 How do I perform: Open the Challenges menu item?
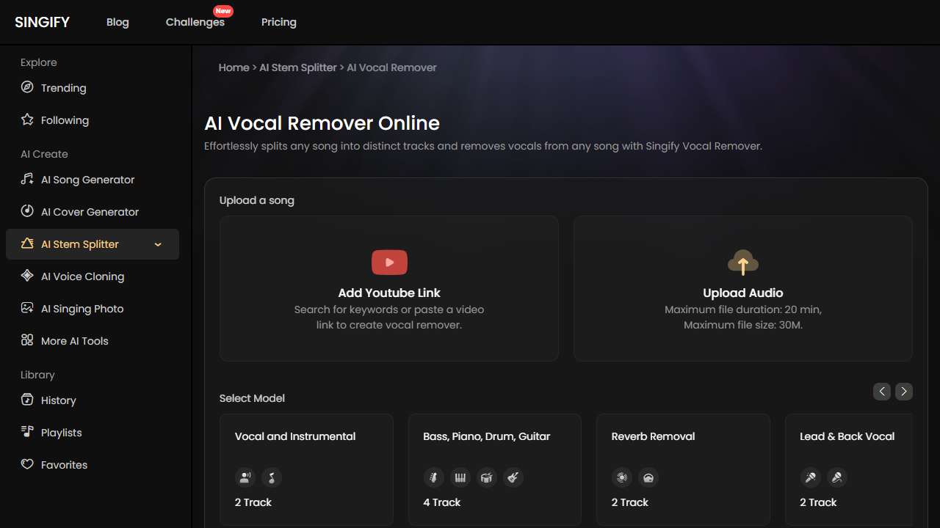point(195,22)
